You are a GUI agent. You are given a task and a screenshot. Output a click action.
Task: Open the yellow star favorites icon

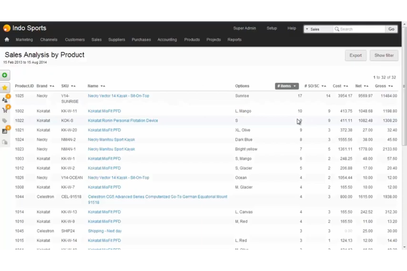(x=5, y=88)
